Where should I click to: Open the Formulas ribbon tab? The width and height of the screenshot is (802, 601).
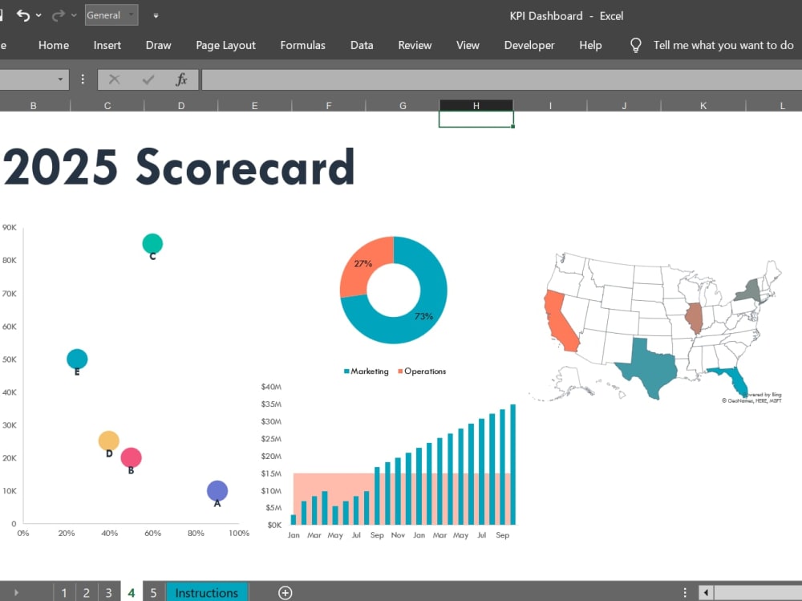click(303, 45)
